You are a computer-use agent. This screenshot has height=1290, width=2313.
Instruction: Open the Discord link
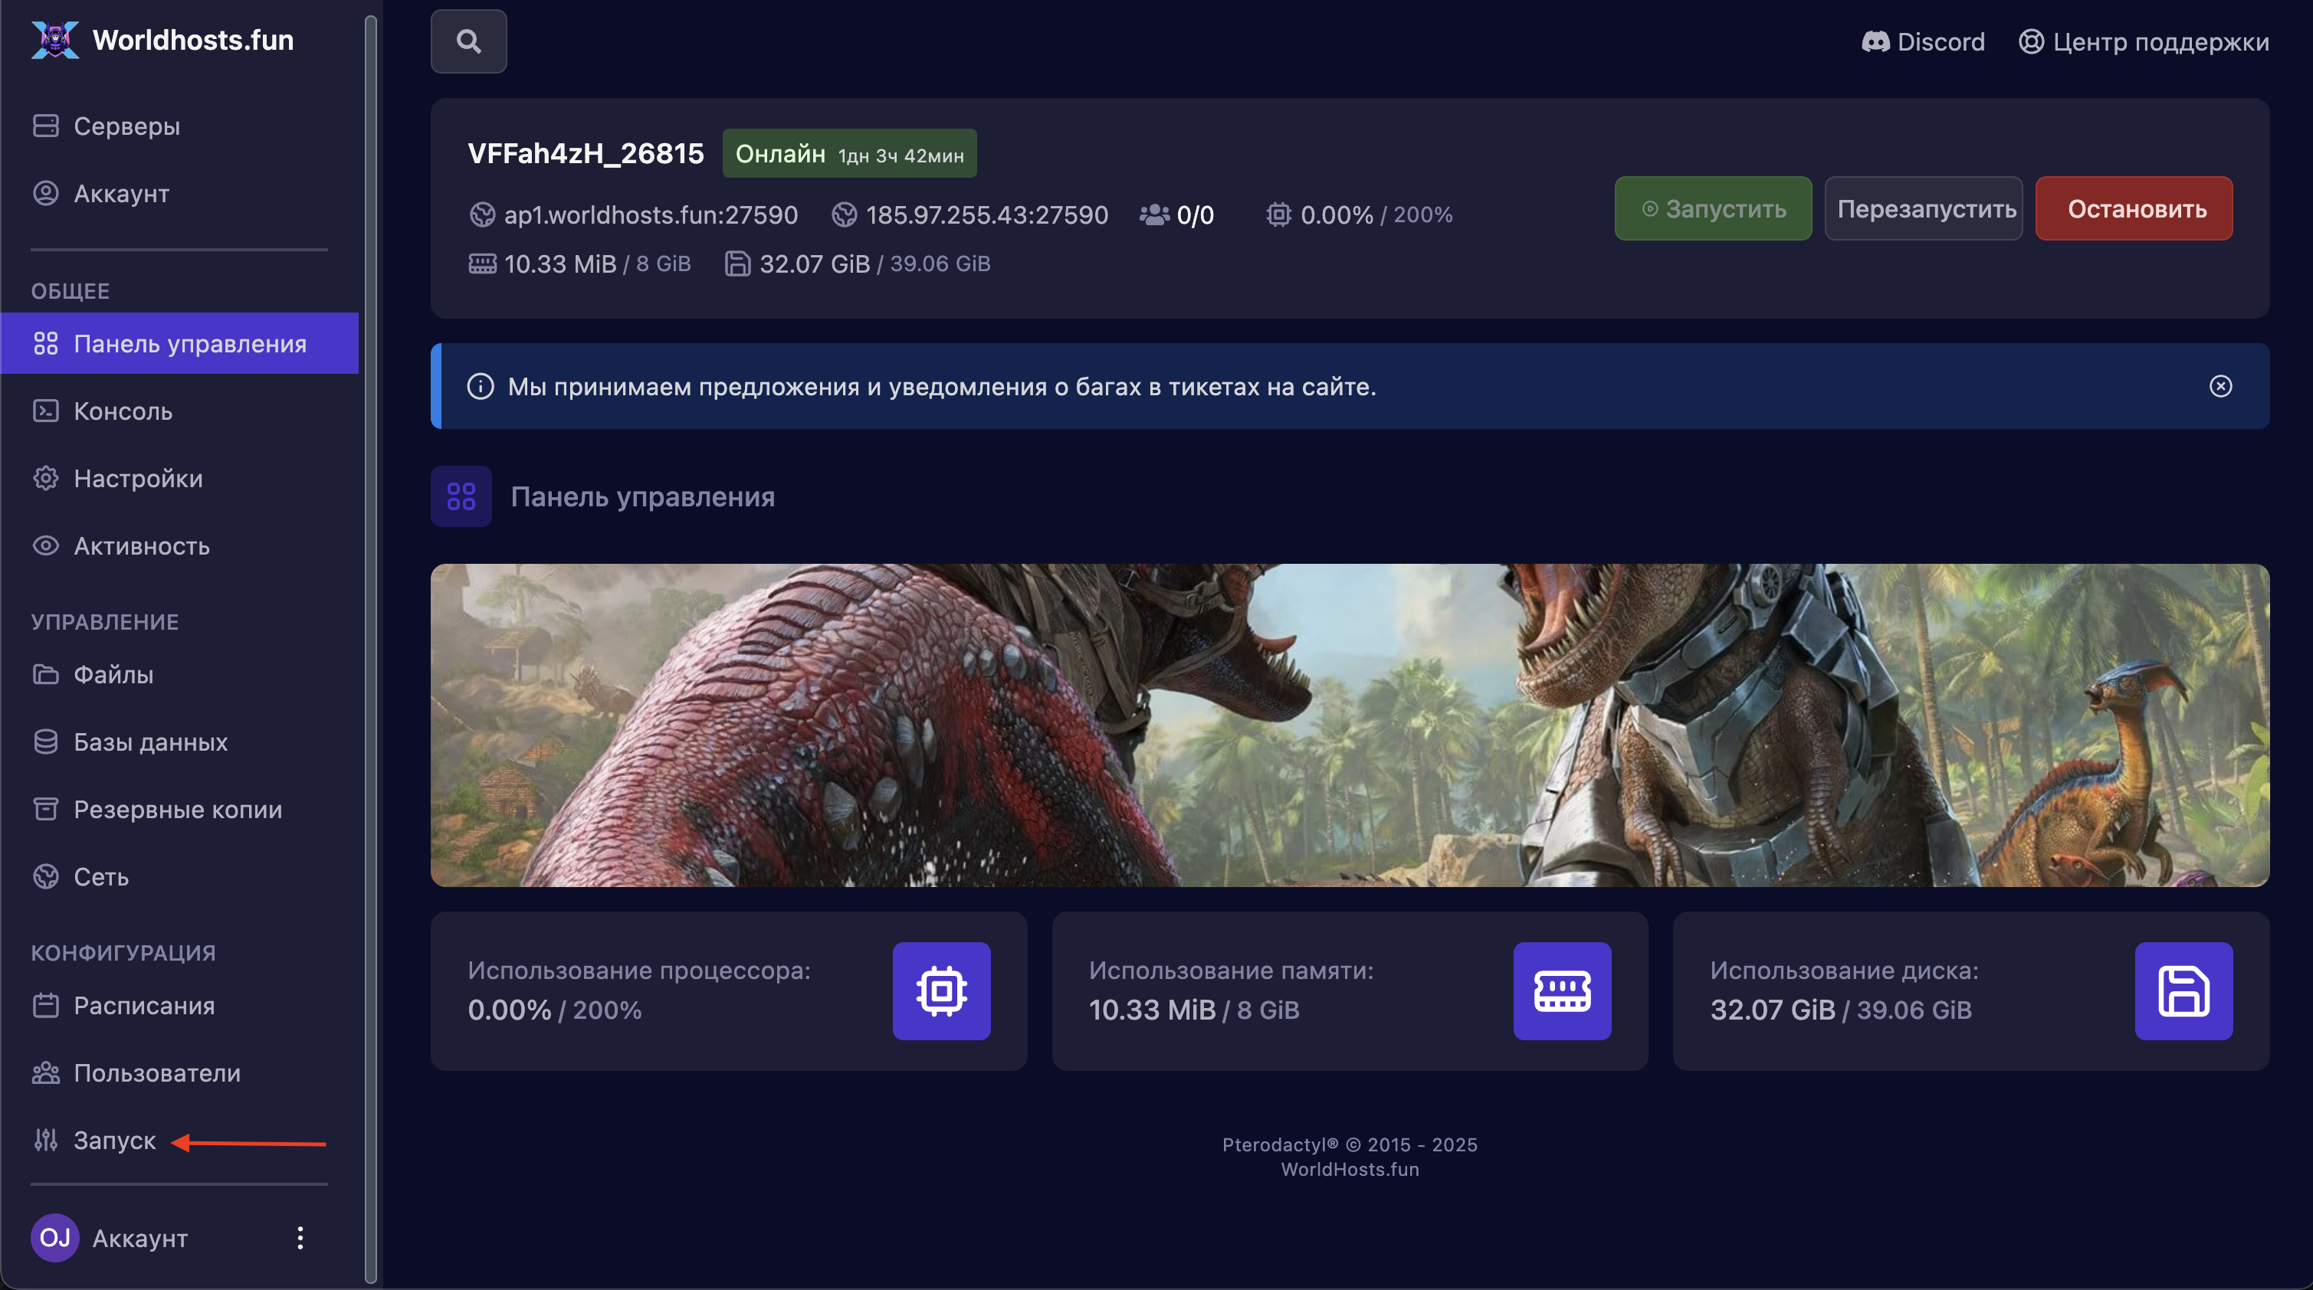pyautogui.click(x=1922, y=41)
